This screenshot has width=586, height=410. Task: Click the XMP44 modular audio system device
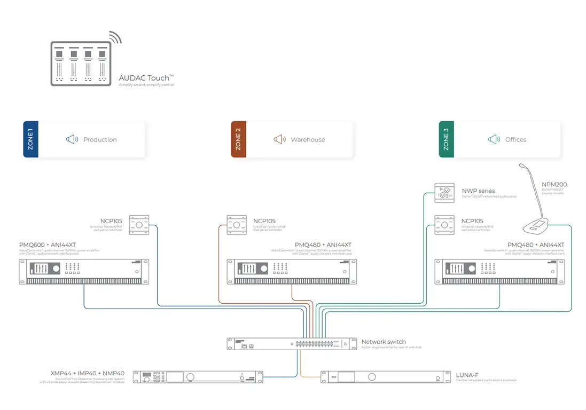coord(198,377)
